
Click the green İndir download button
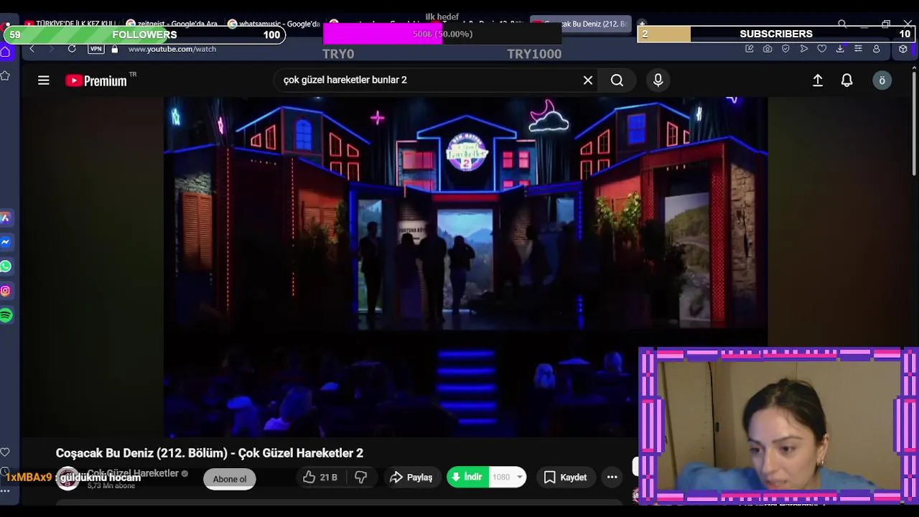467,478
